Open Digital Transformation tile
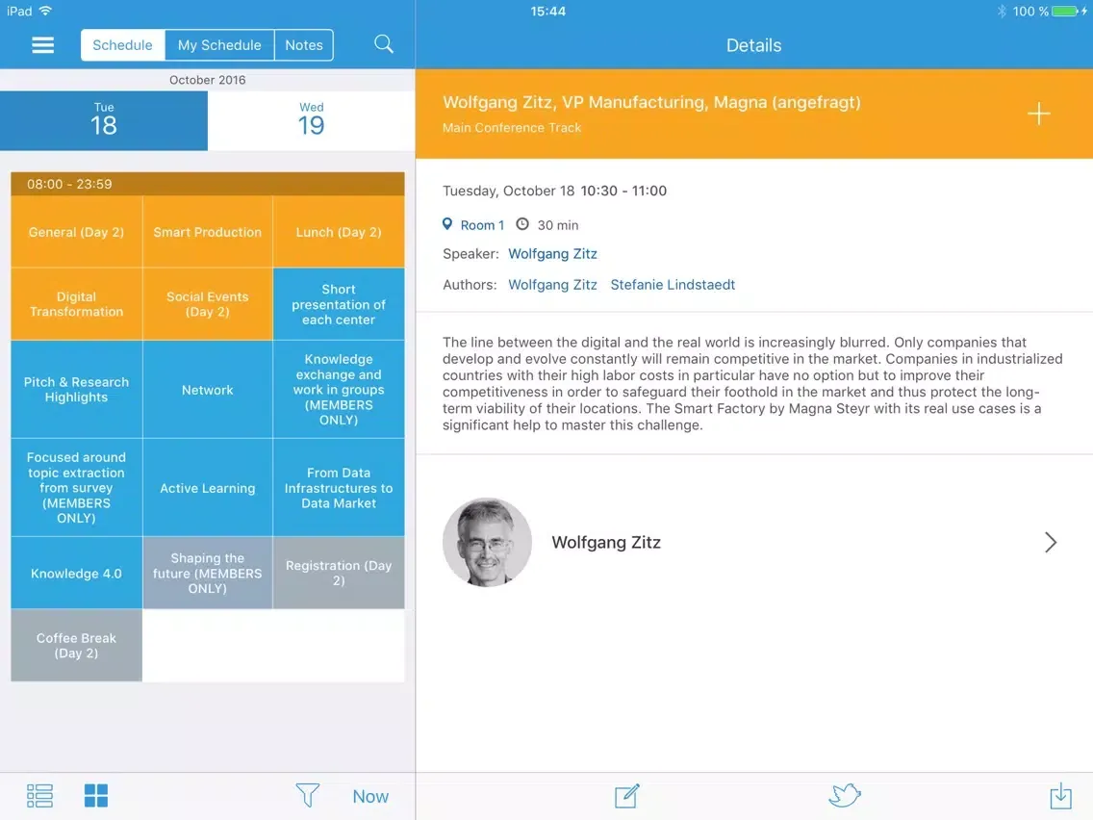The width and height of the screenshot is (1093, 820). pos(77,305)
